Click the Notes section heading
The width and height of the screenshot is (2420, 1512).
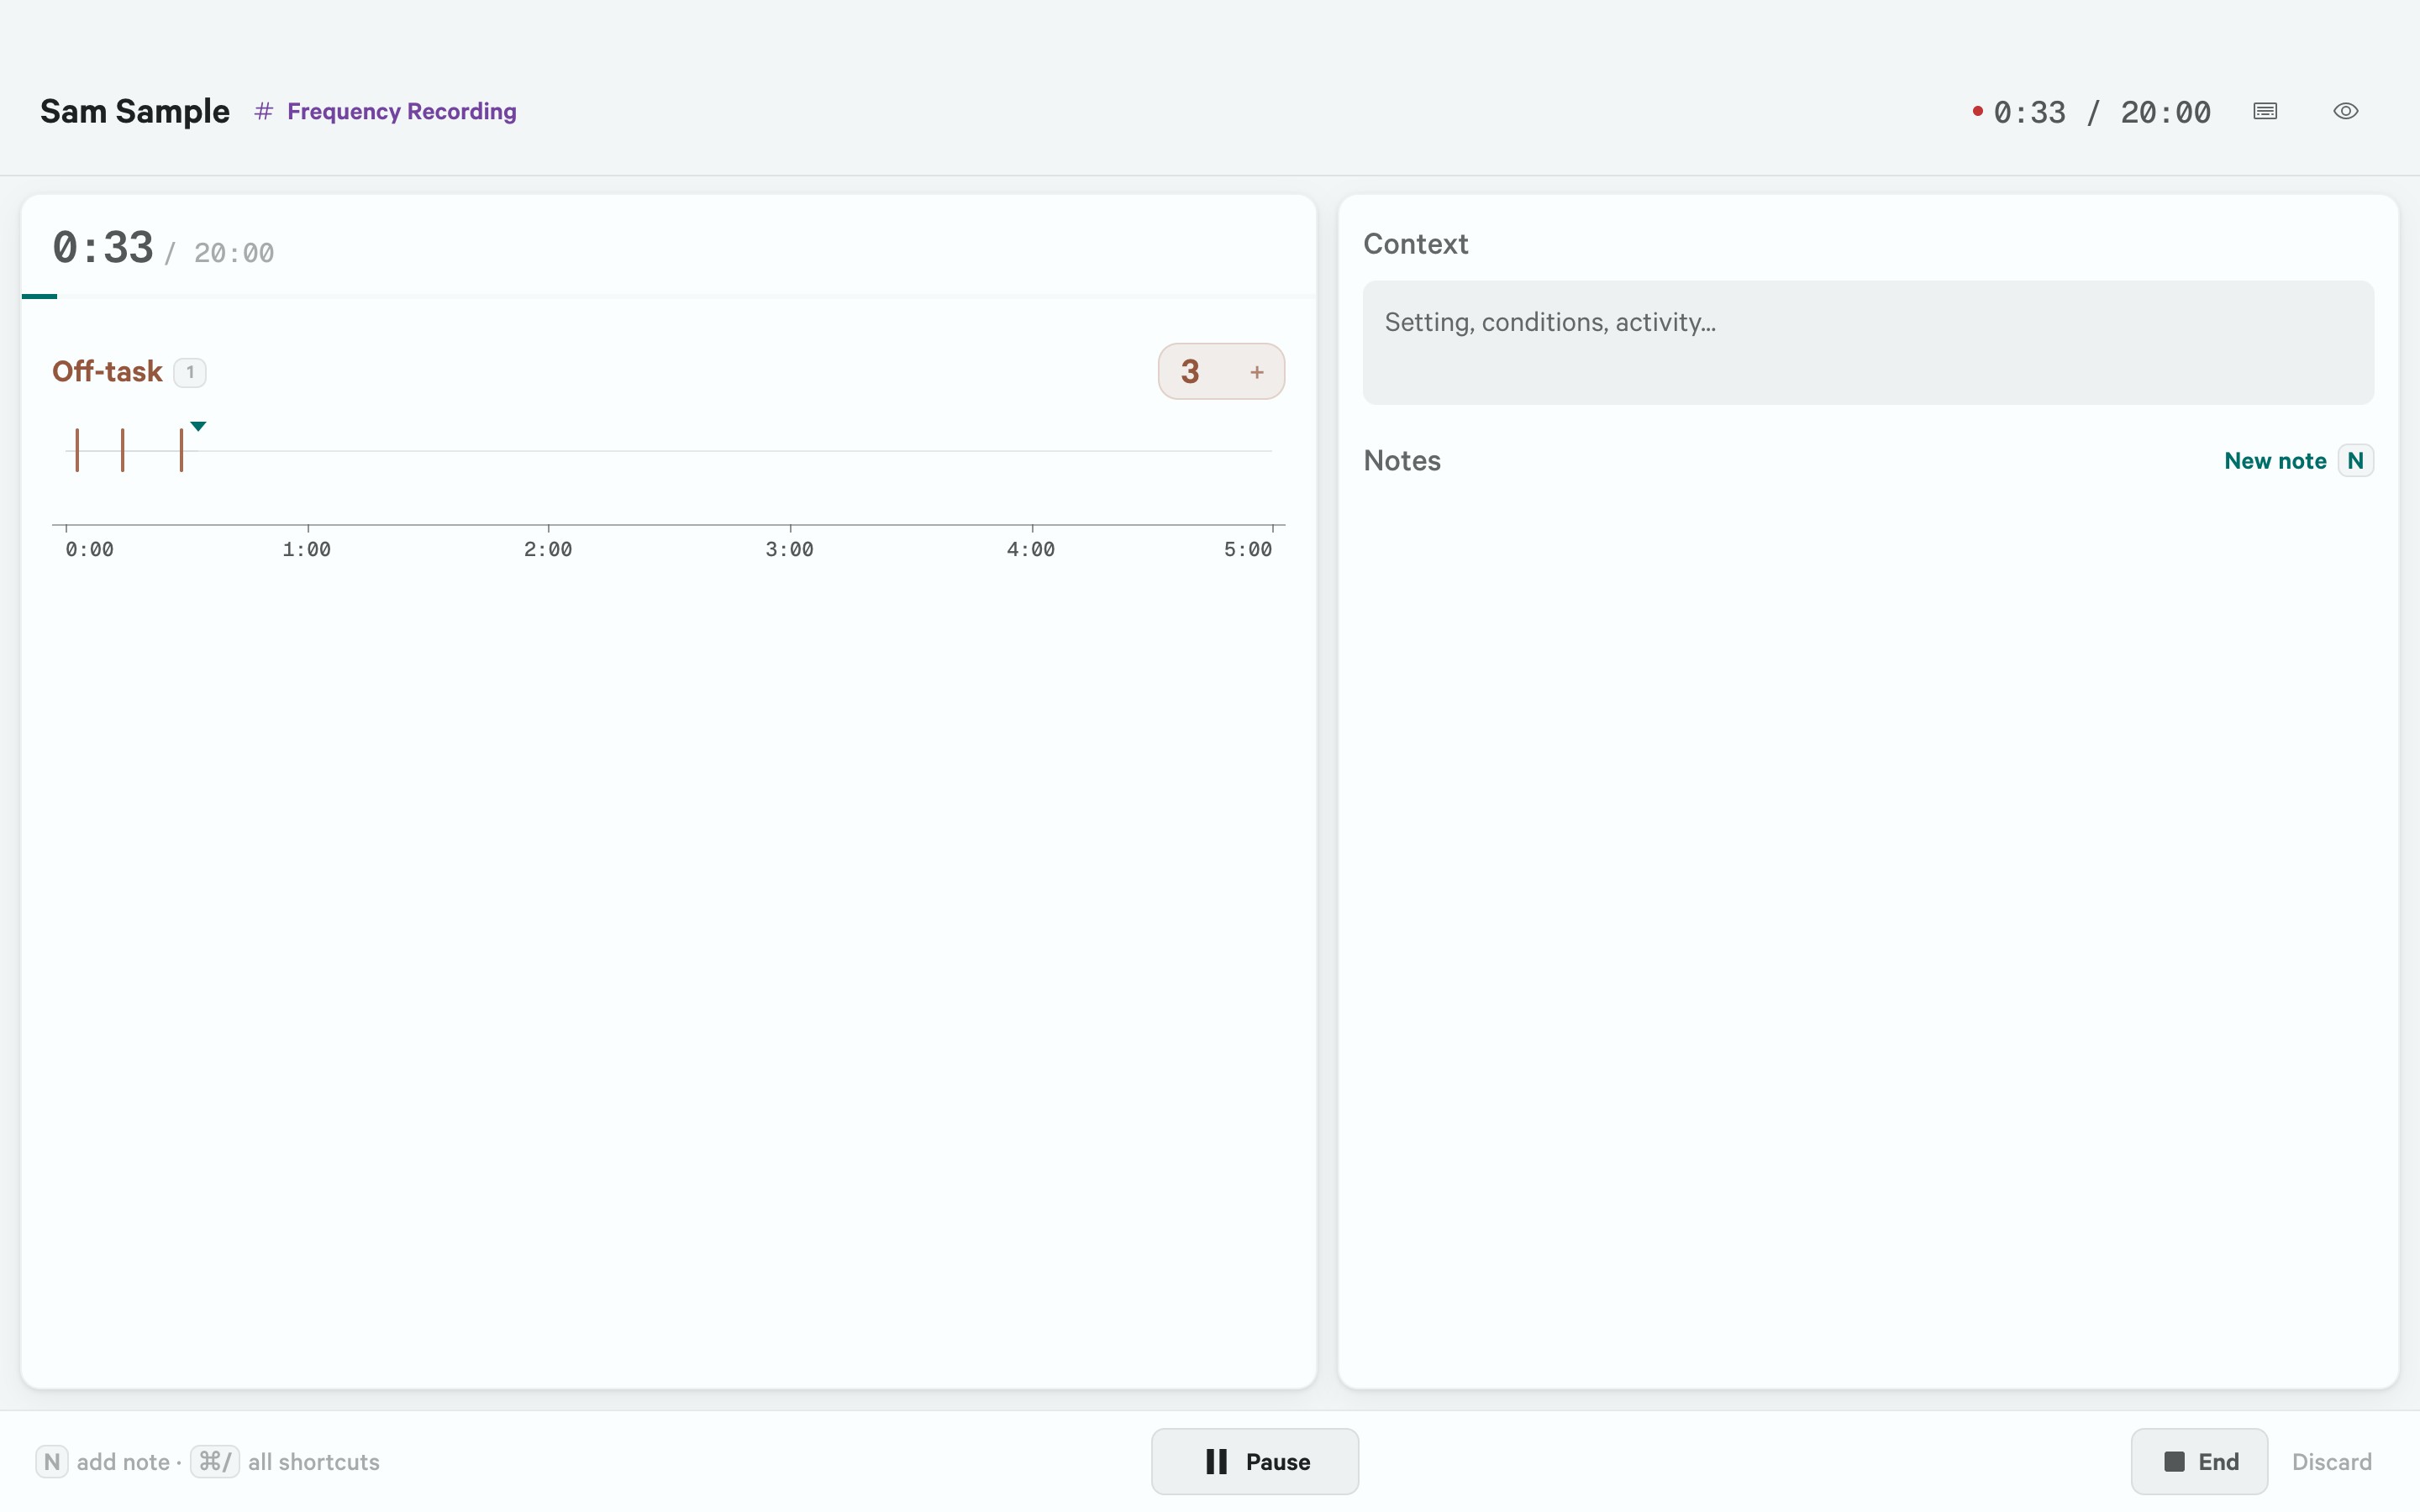coord(1402,461)
